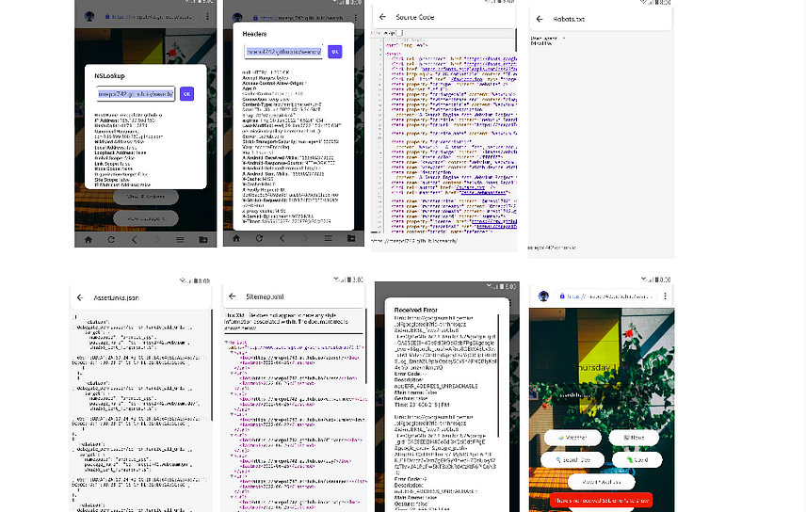Click the AssetLinks.json page scrollbar
The height and width of the screenshot is (512, 806).
click(212, 365)
